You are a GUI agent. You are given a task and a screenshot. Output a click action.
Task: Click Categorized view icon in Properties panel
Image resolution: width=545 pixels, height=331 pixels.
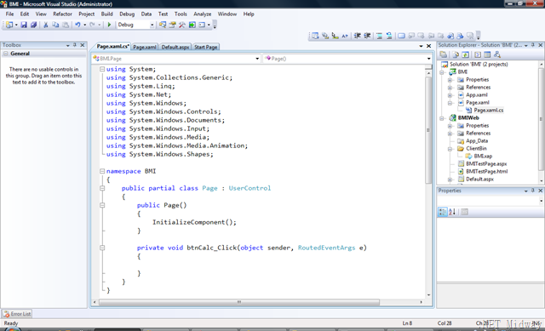click(x=443, y=212)
